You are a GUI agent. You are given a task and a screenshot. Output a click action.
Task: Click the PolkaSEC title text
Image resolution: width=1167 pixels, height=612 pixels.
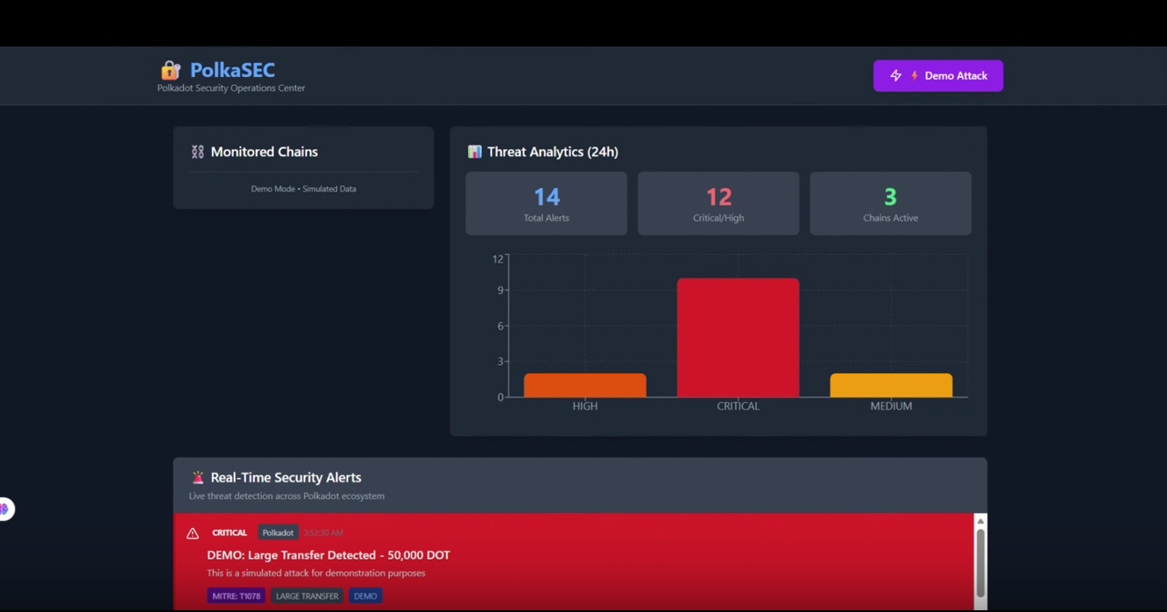point(232,70)
